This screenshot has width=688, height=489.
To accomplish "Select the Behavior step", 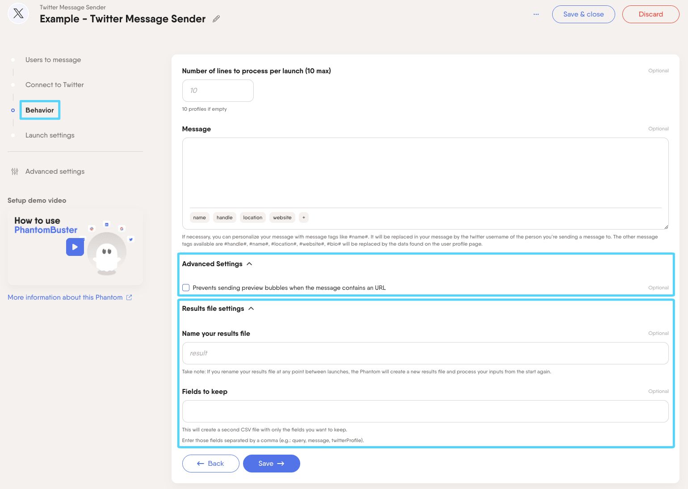I will [x=40, y=110].
